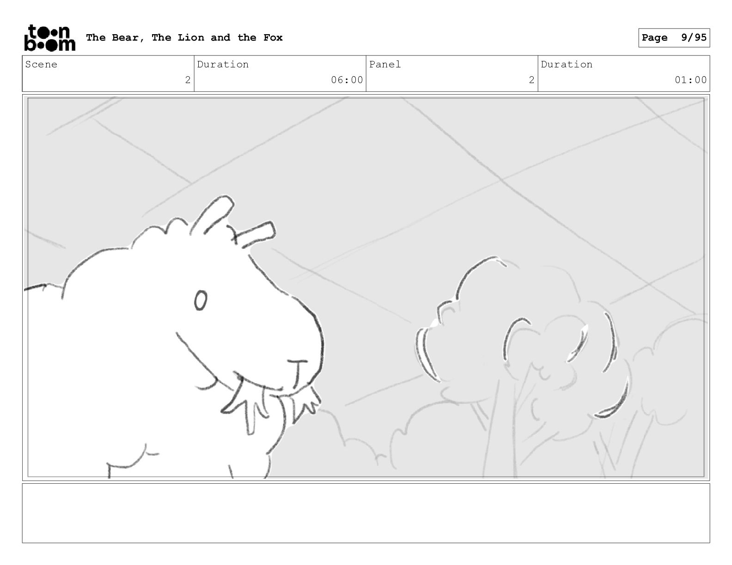The width and height of the screenshot is (732, 565).
Task: Click the 'Scene' header label
Action: click(x=42, y=65)
